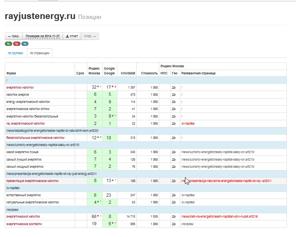Click the bezalkogolnie news art230 group row
Image resolution: width=296 pixels, height=237 pixels.
146,131
